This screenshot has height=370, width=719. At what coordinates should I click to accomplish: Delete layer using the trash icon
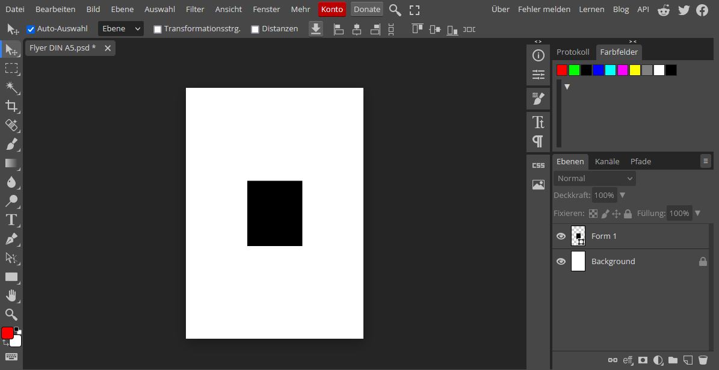click(703, 360)
